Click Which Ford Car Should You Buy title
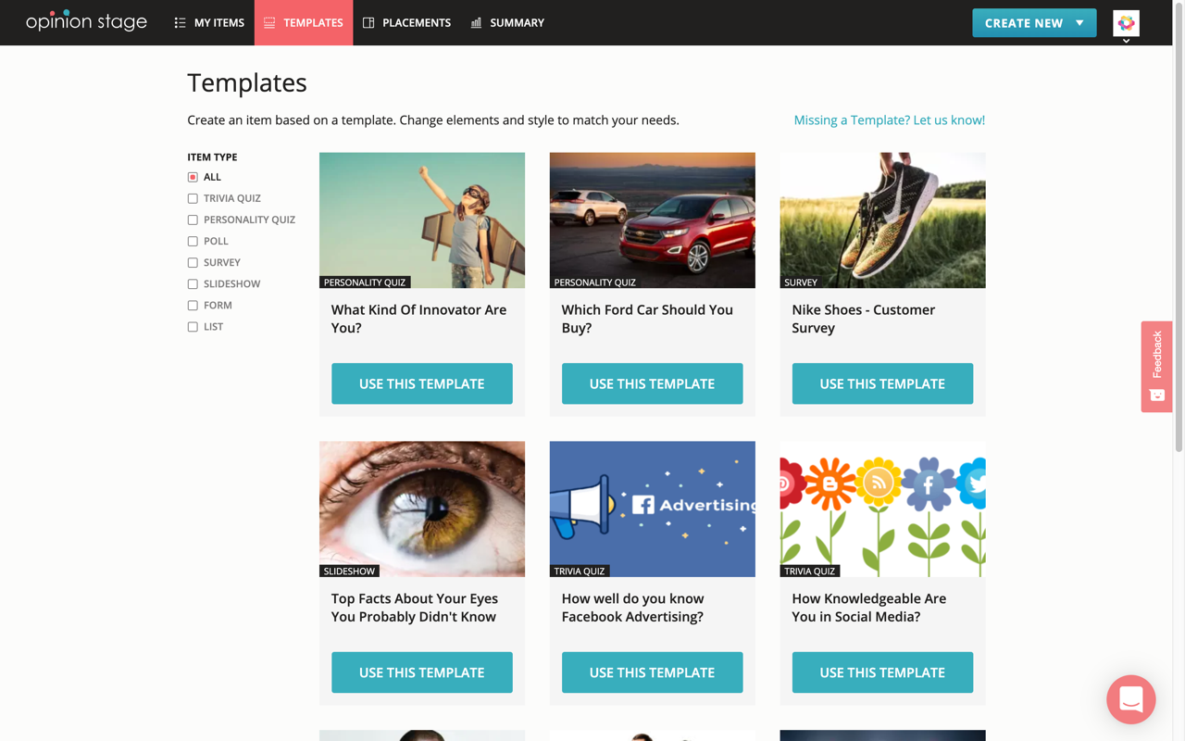Image resolution: width=1185 pixels, height=741 pixels. [647, 319]
